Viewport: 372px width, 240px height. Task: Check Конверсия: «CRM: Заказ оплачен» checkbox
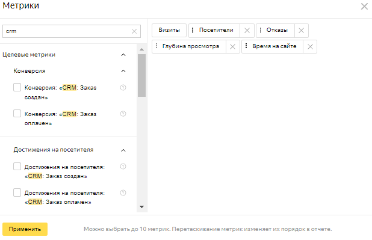17,113
